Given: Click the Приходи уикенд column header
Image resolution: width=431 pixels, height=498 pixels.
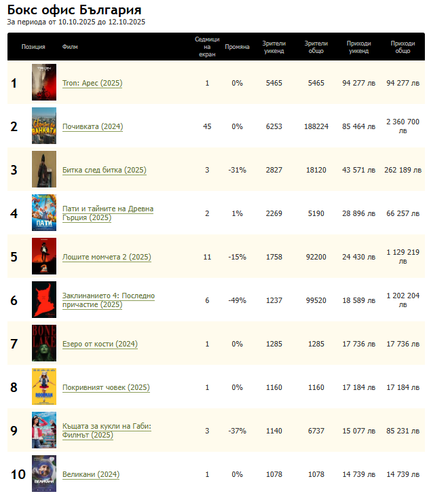Looking at the screenshot, I should [358, 47].
